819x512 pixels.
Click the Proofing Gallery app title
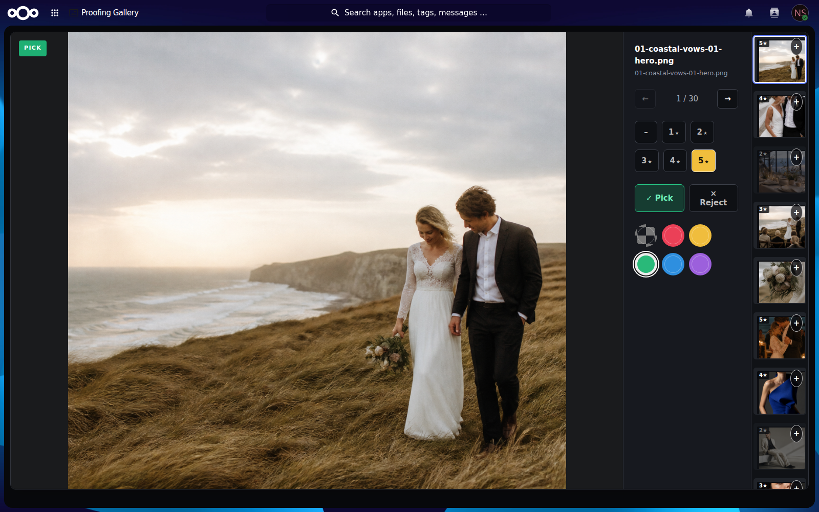click(110, 13)
